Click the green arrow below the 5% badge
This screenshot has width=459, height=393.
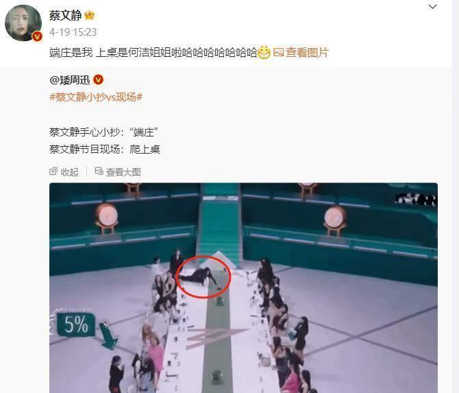[x=108, y=336]
